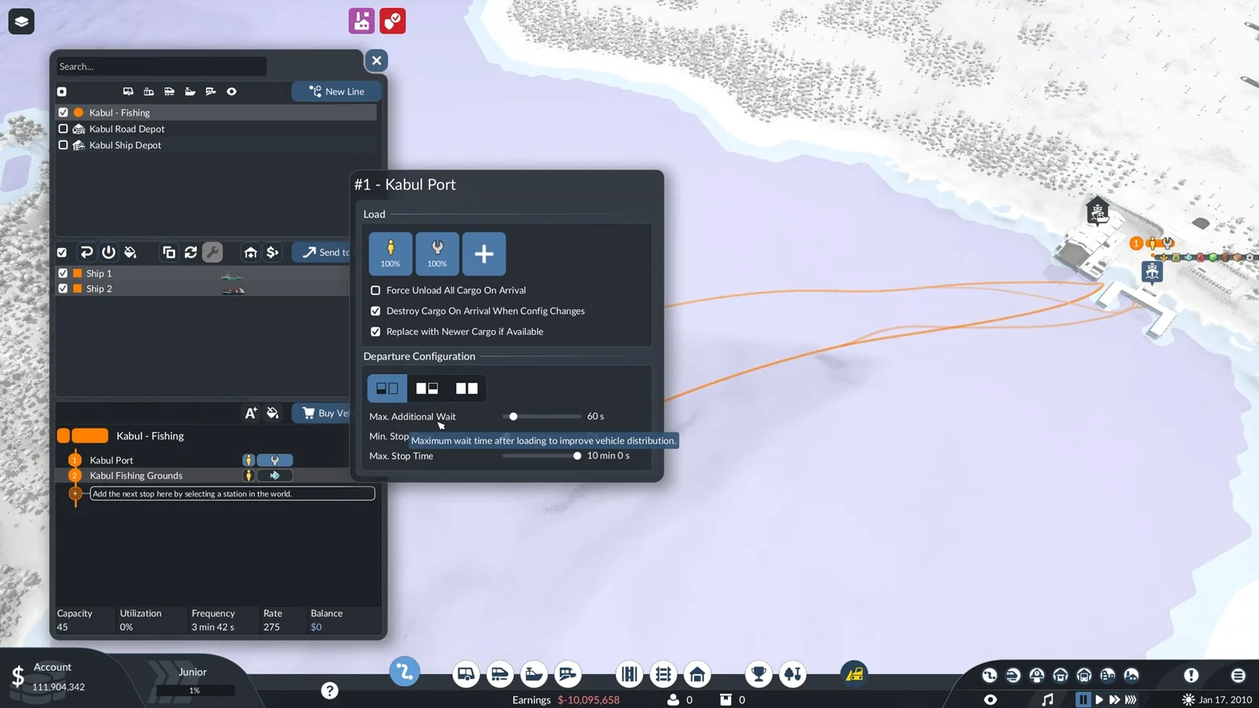Click New Line button
1259x708 pixels.
point(337,91)
